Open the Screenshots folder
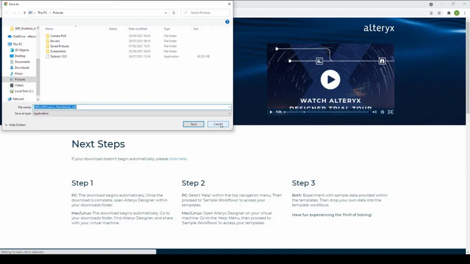470x264 pixels. point(58,51)
